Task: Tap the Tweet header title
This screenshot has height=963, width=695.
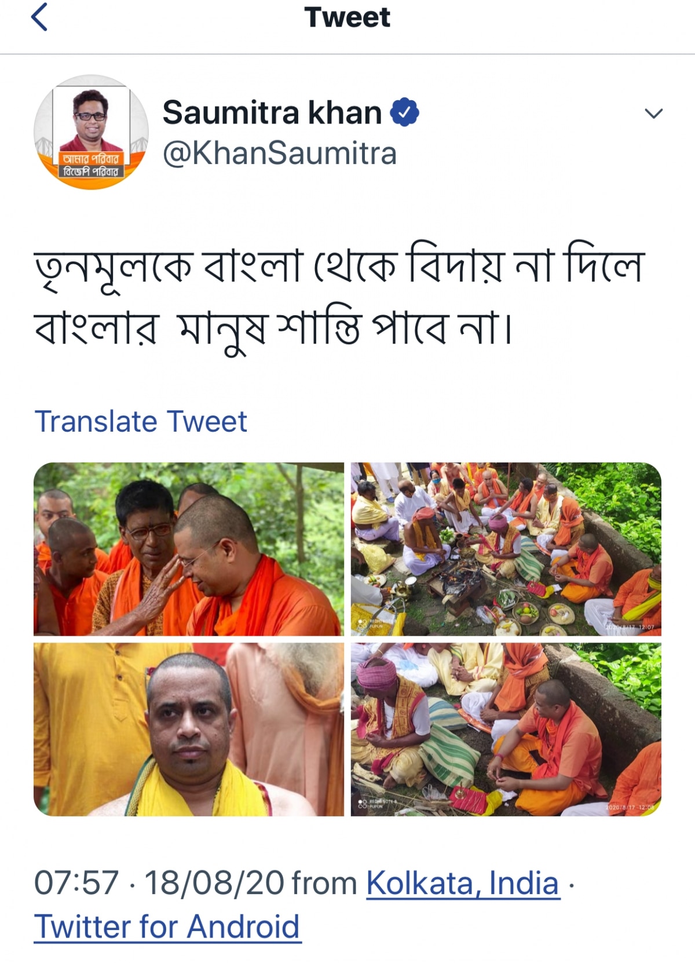Action: point(347,17)
